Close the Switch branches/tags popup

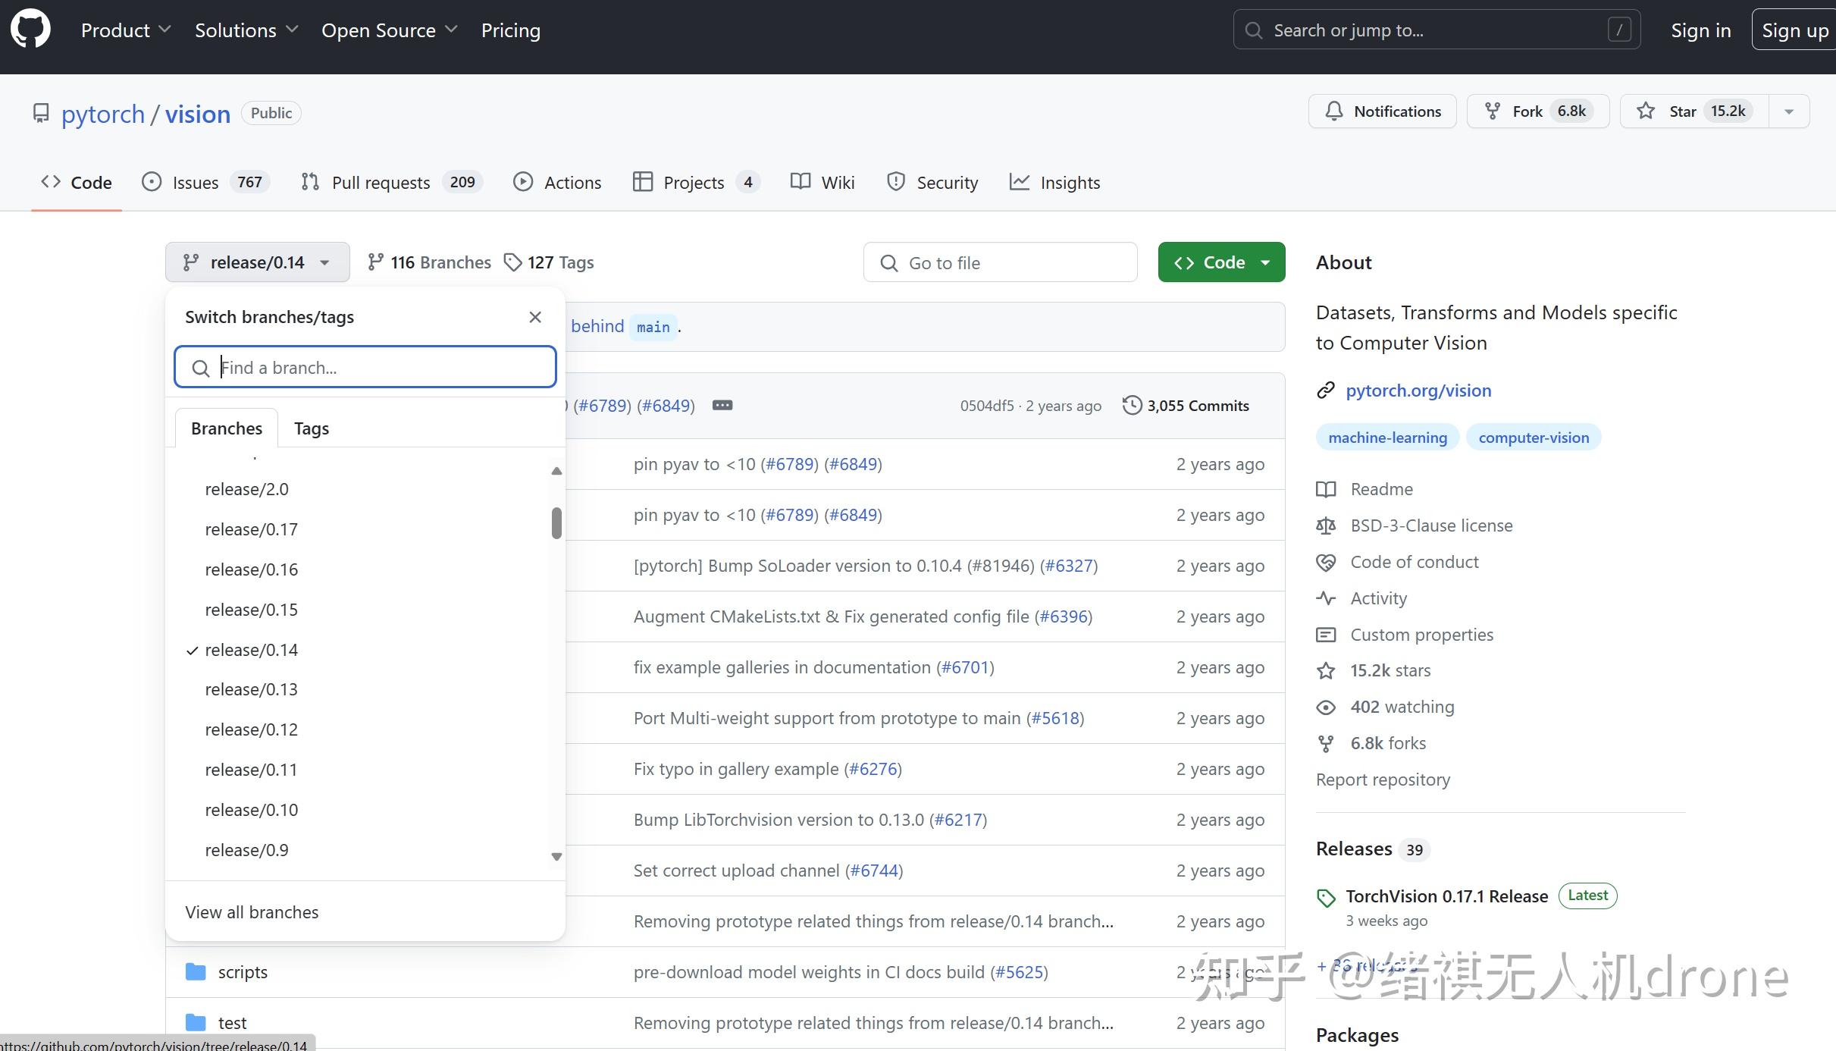click(535, 317)
